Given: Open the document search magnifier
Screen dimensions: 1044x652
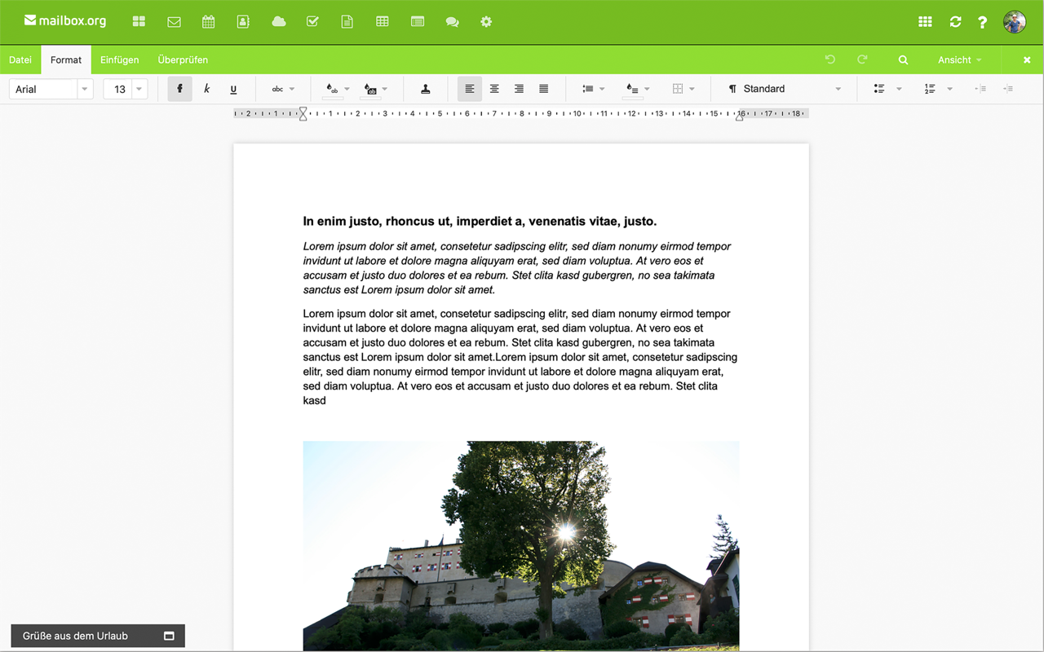Looking at the screenshot, I should click(903, 59).
